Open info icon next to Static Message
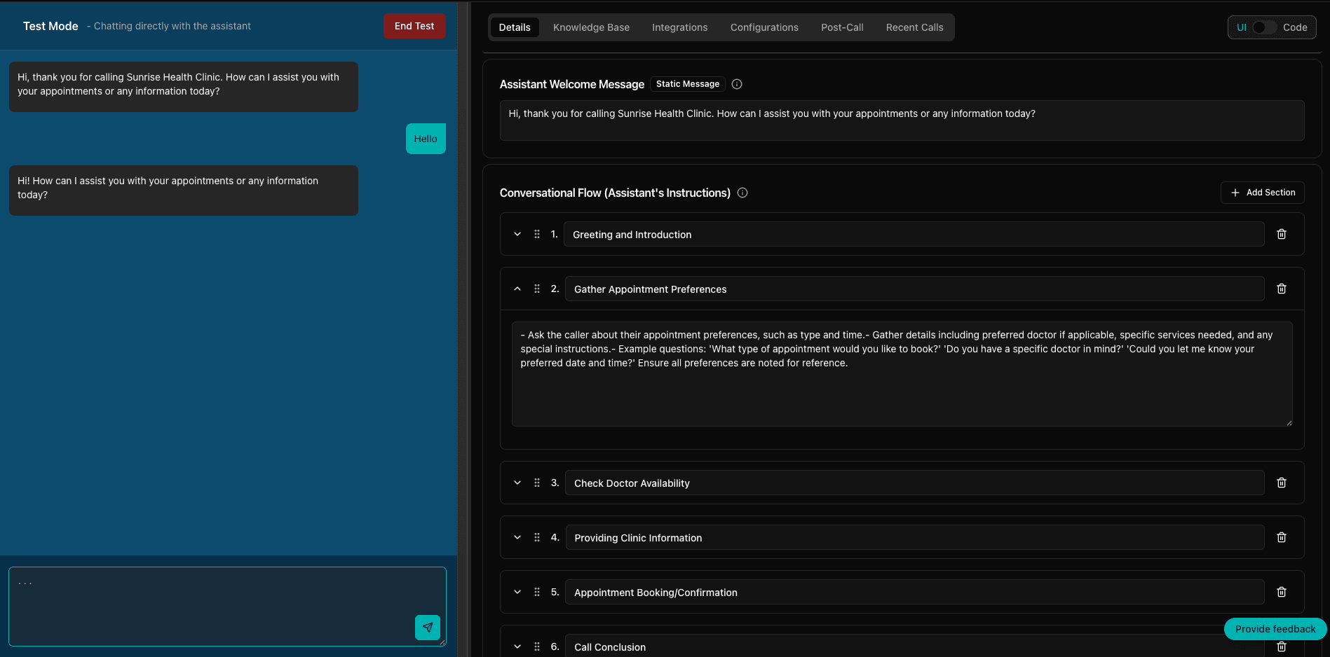The height and width of the screenshot is (657, 1330). pyautogui.click(x=737, y=84)
